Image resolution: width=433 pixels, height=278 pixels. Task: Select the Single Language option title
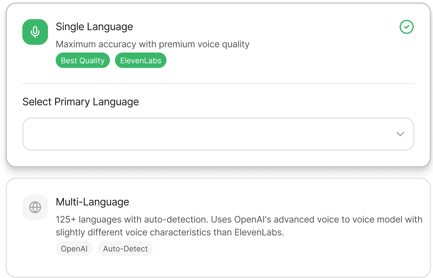pyautogui.click(x=94, y=27)
